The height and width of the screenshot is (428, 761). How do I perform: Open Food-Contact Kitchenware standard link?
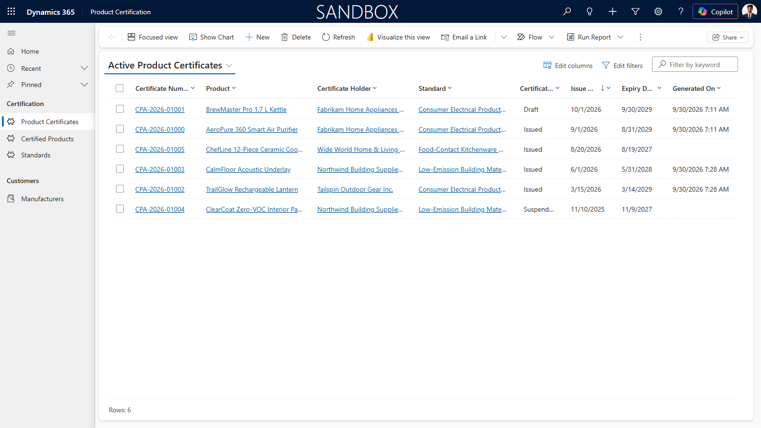tap(461, 149)
